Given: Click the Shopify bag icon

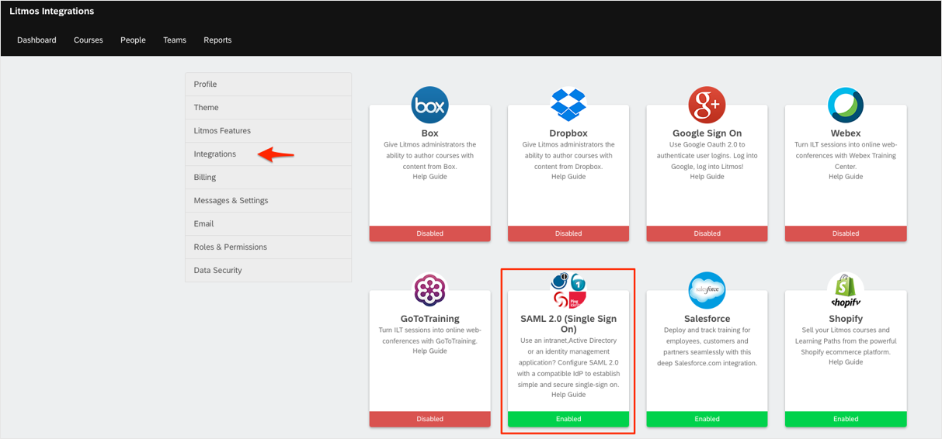Looking at the screenshot, I should pos(846,291).
